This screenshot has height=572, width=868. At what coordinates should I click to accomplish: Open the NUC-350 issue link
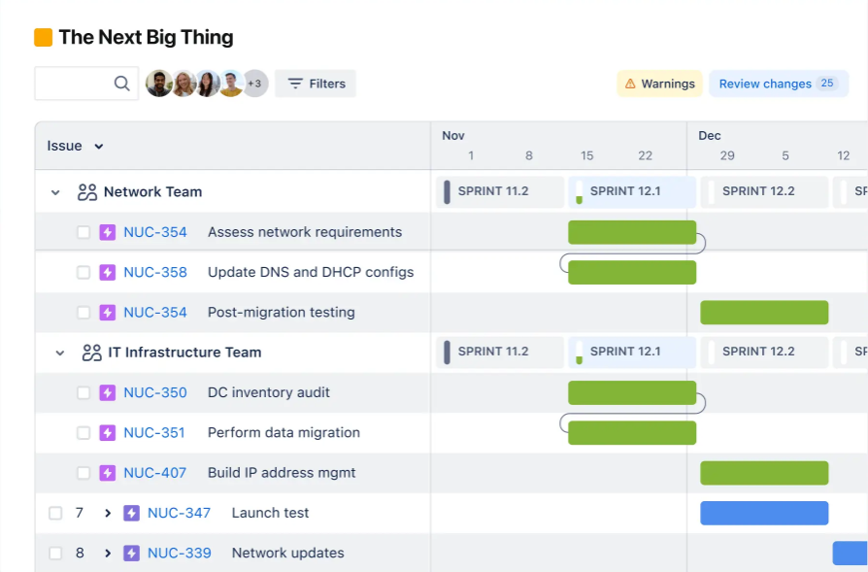(155, 392)
